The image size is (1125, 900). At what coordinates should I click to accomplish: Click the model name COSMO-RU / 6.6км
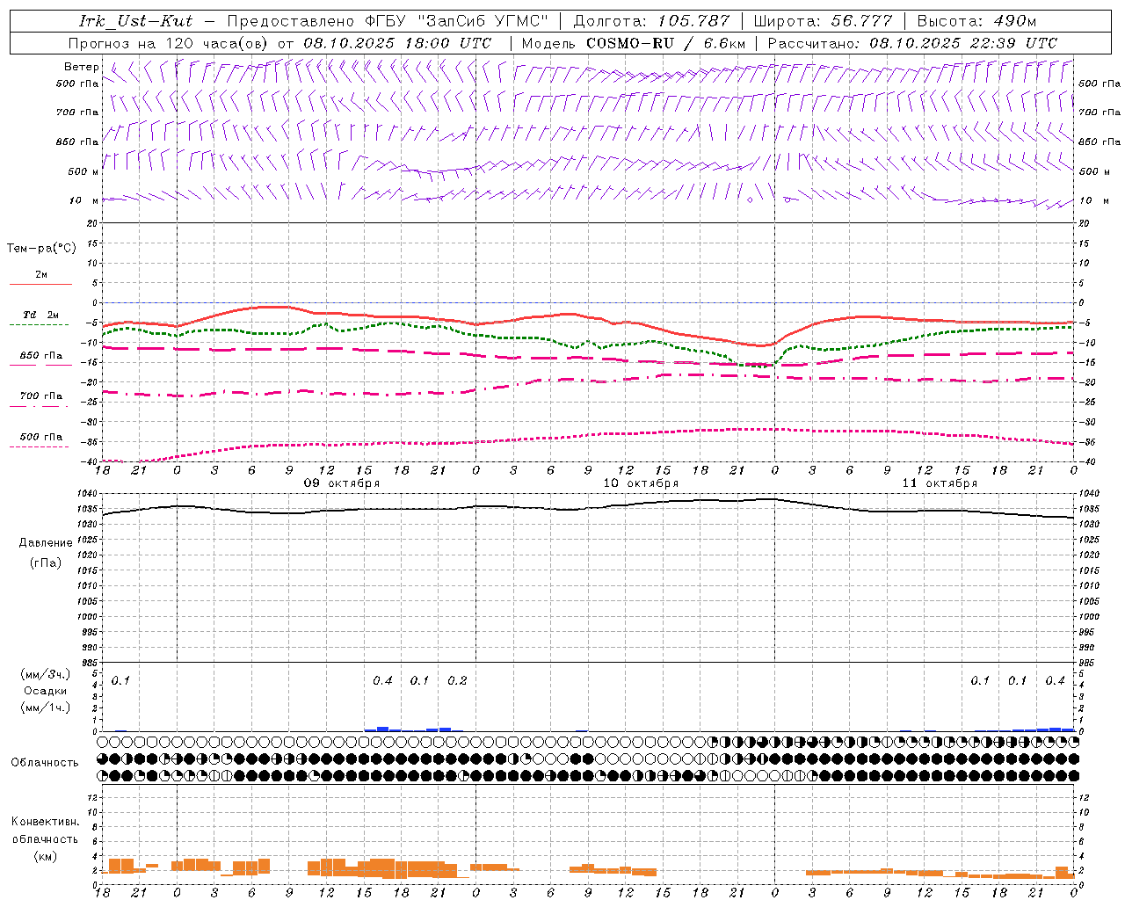[665, 42]
